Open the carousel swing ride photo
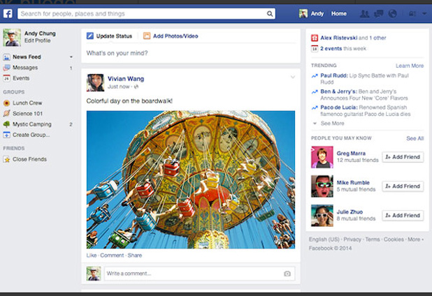This screenshot has height=296, width=432. [x=191, y=179]
